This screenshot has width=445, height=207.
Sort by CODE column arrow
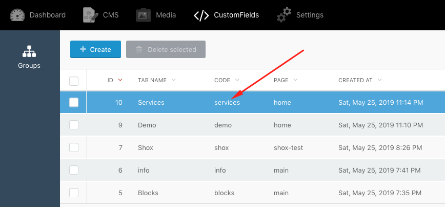click(x=237, y=80)
